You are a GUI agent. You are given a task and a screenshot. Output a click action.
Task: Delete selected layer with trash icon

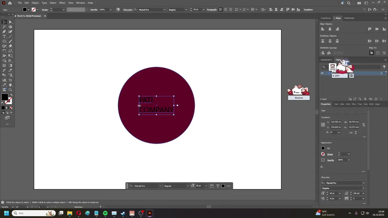[381, 99]
